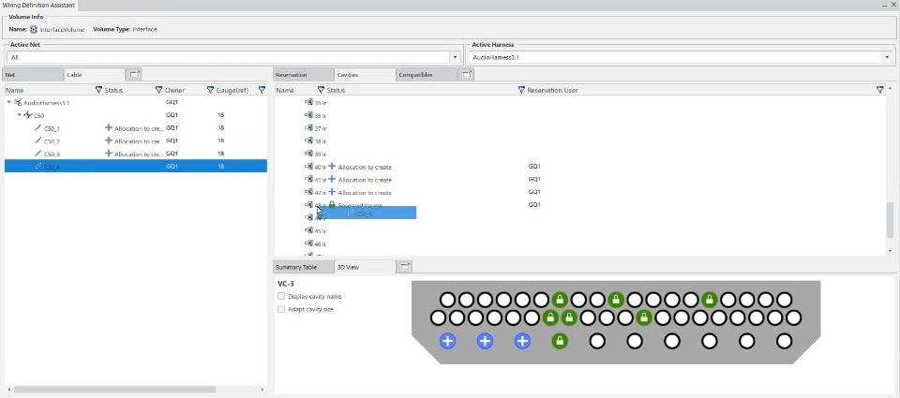Image resolution: width=900 pixels, height=398 pixels.
Task: Detach the Cavities panel with the window icon
Action: pyautogui.click(x=467, y=75)
